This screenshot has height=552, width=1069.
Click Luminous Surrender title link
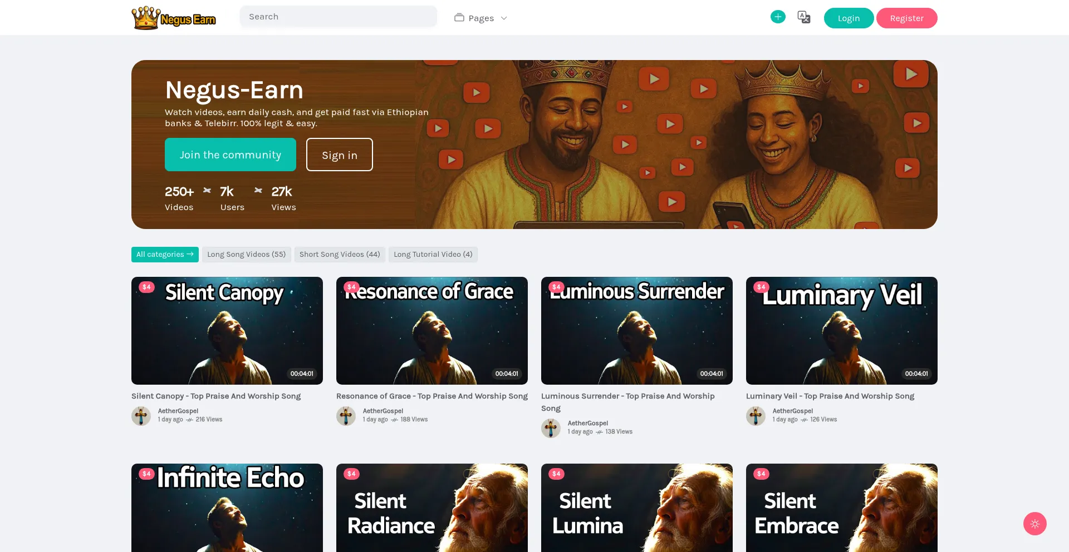(628, 402)
